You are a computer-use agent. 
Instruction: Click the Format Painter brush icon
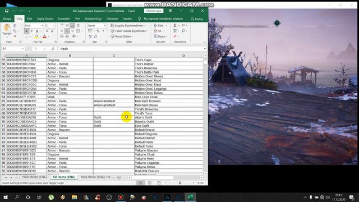click(15, 36)
